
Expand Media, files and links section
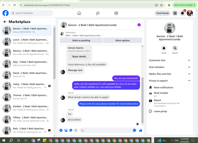tap(169, 74)
